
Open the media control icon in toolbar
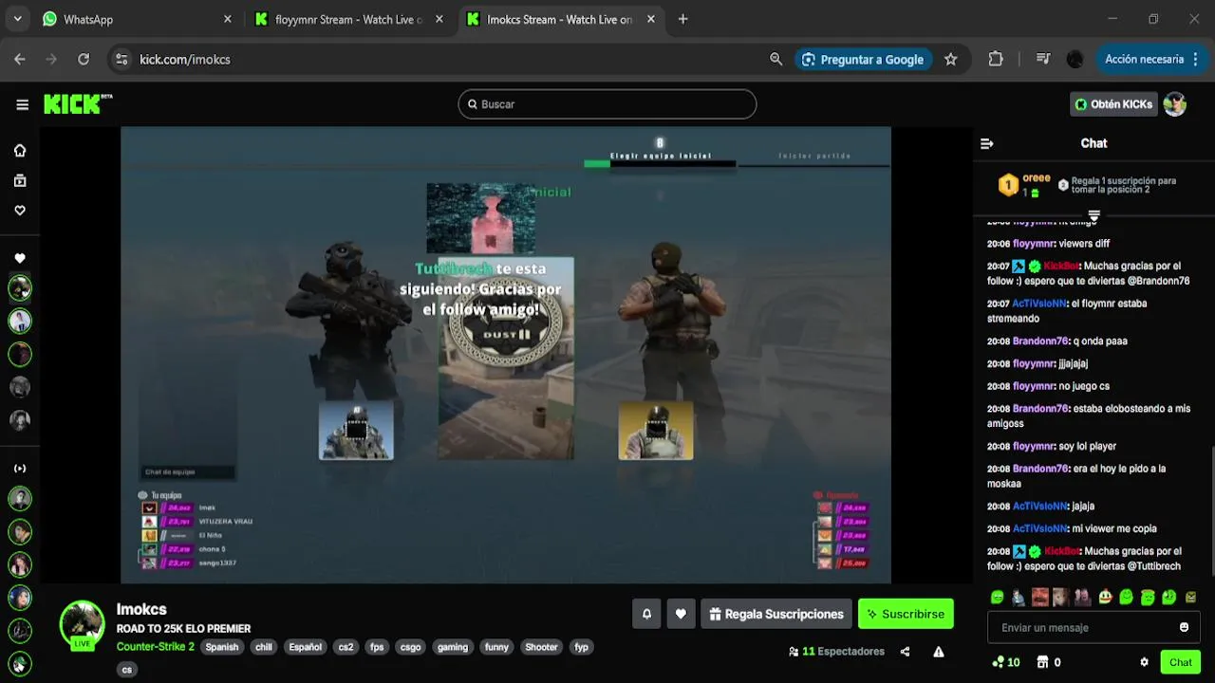tap(1043, 59)
